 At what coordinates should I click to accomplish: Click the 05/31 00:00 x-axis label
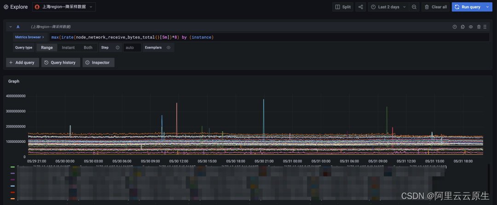coord(292,161)
